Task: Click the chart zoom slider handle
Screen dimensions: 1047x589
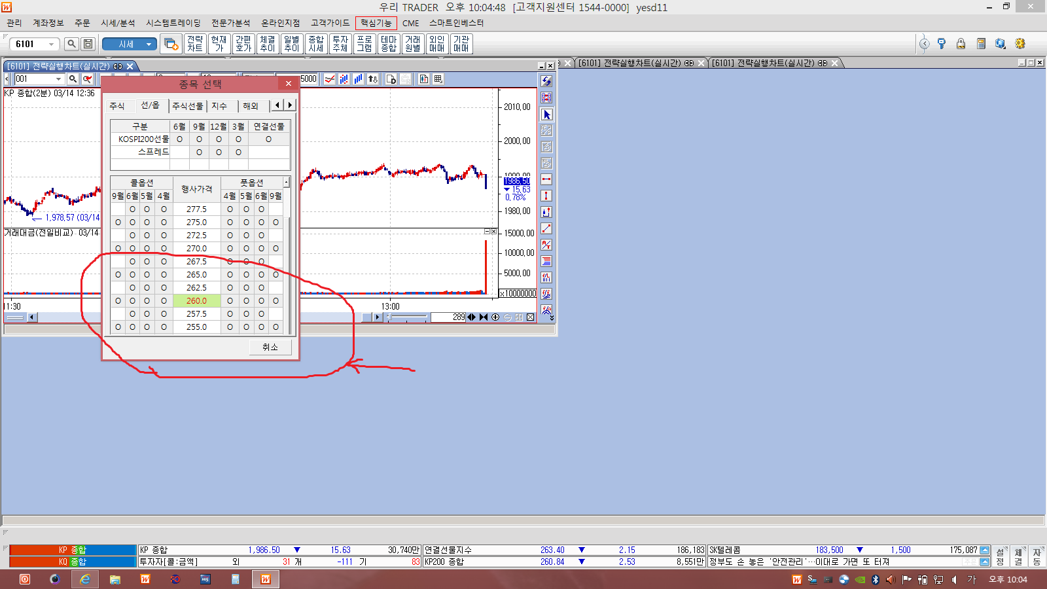Action: tap(390, 317)
